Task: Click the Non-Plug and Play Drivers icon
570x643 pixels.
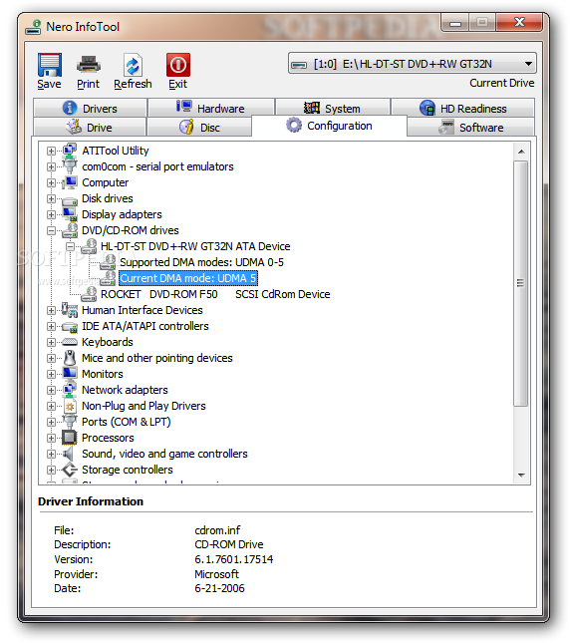Action: tap(70, 406)
